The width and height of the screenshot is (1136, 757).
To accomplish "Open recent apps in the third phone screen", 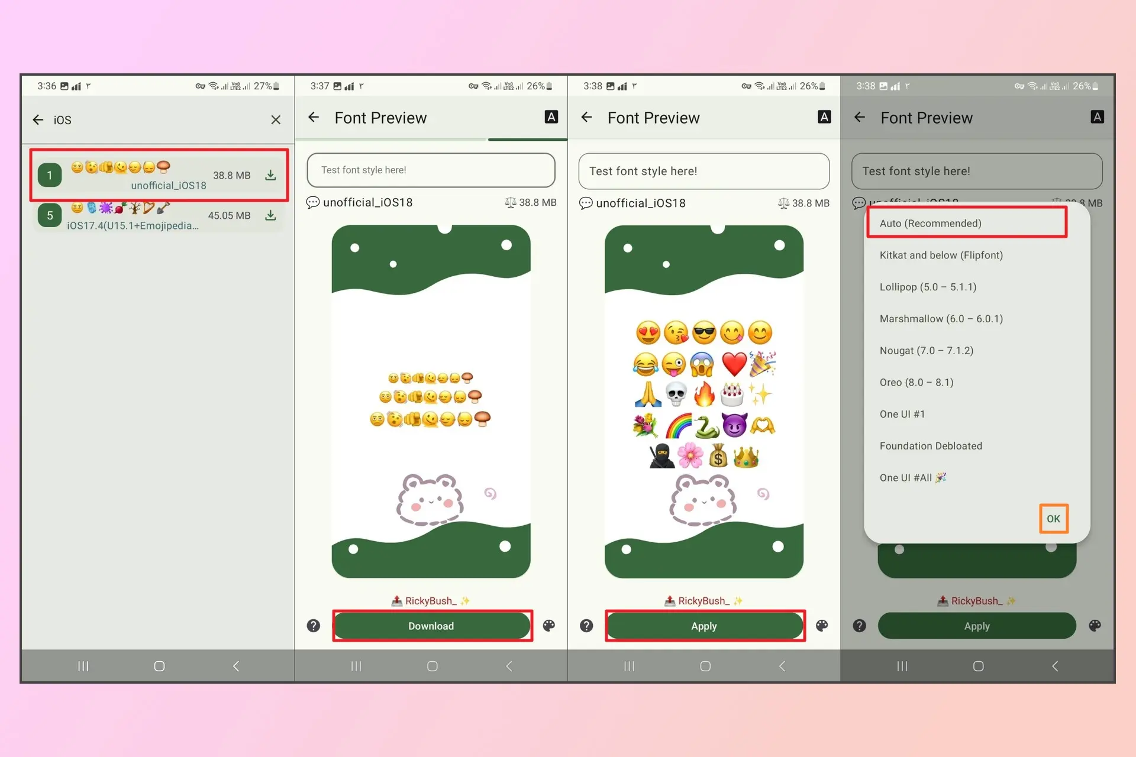I will point(630,667).
